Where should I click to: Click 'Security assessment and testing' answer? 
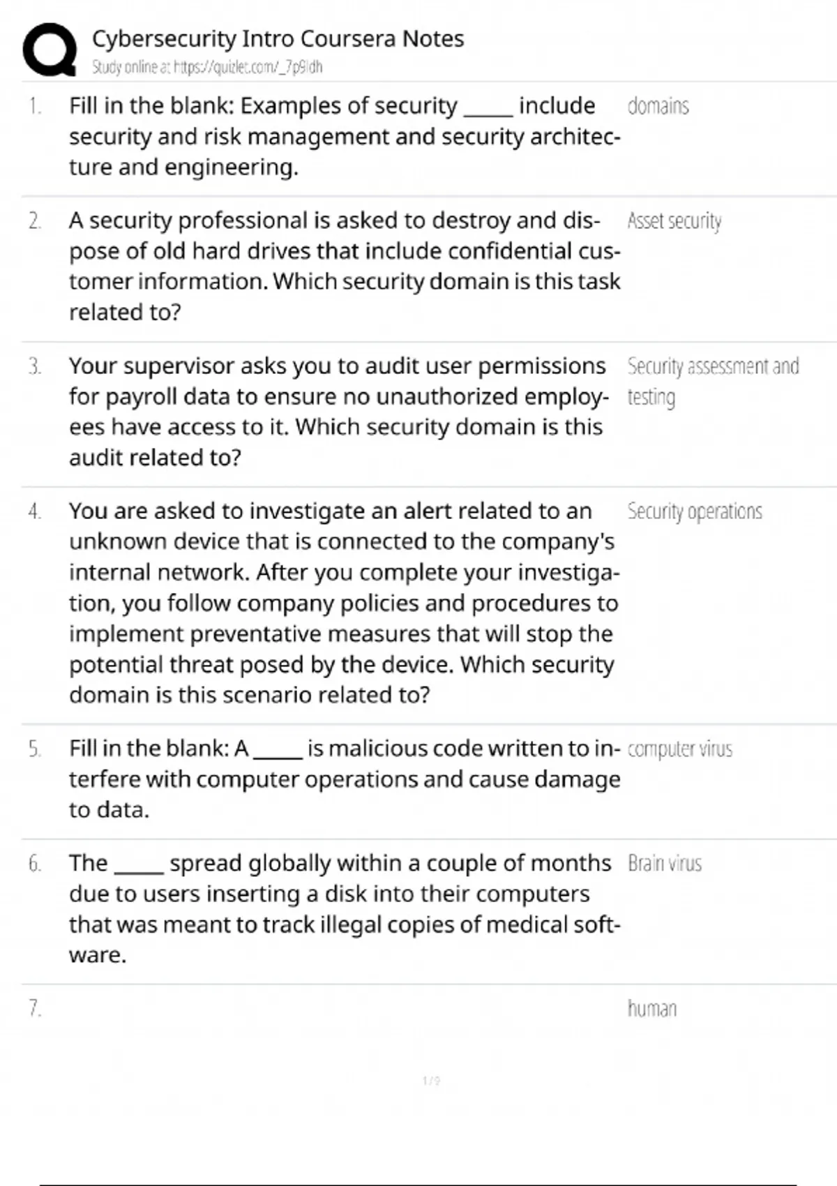pos(713,382)
